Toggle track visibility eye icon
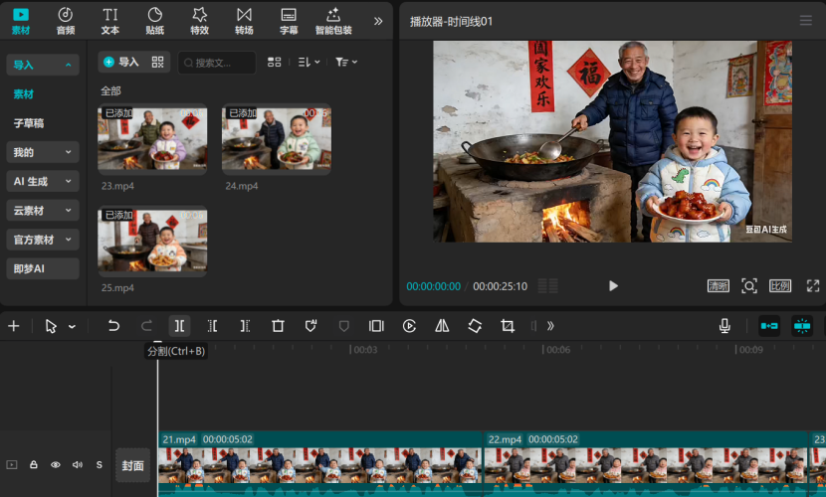 [56, 464]
